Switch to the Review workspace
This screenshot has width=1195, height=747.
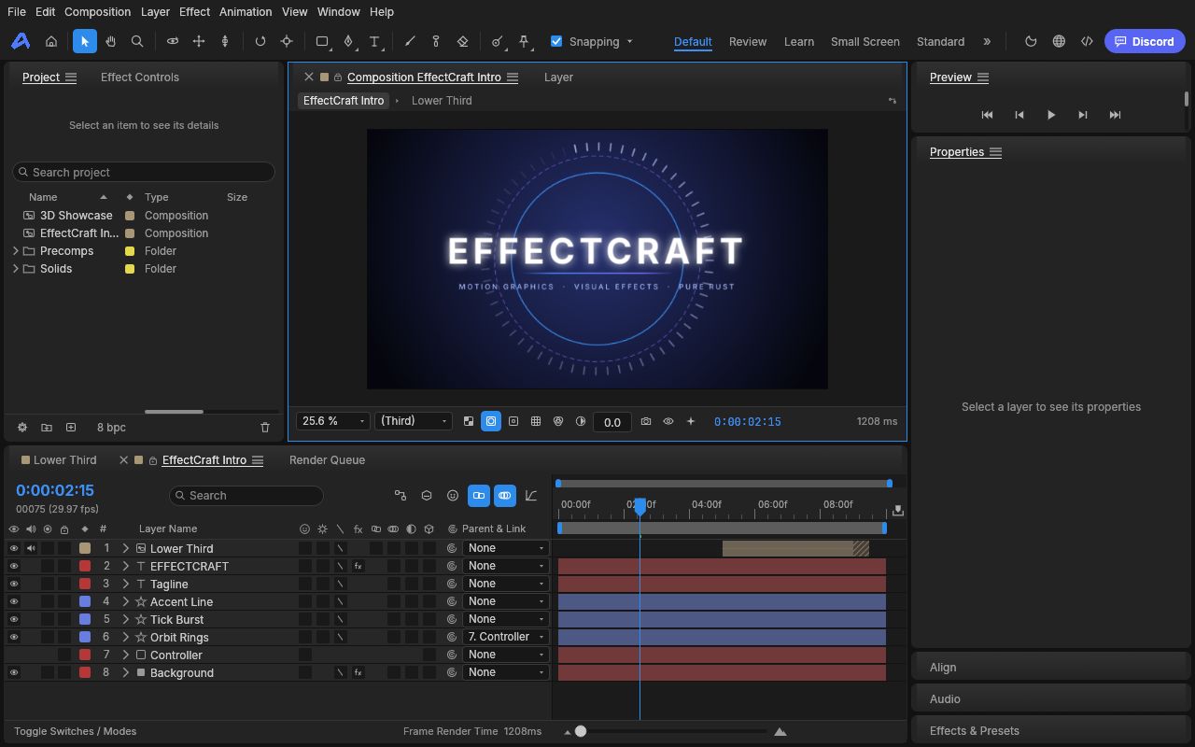[748, 41]
